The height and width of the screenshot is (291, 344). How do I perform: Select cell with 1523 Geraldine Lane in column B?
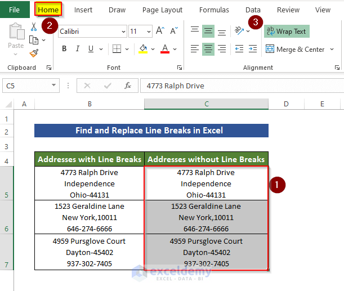tap(90, 217)
